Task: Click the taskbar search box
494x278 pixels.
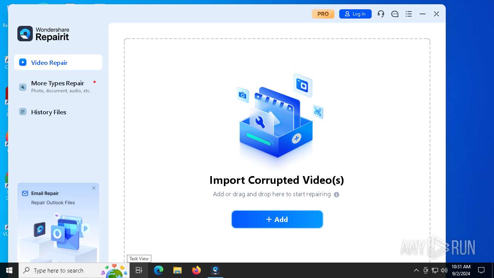Action: coord(74,270)
